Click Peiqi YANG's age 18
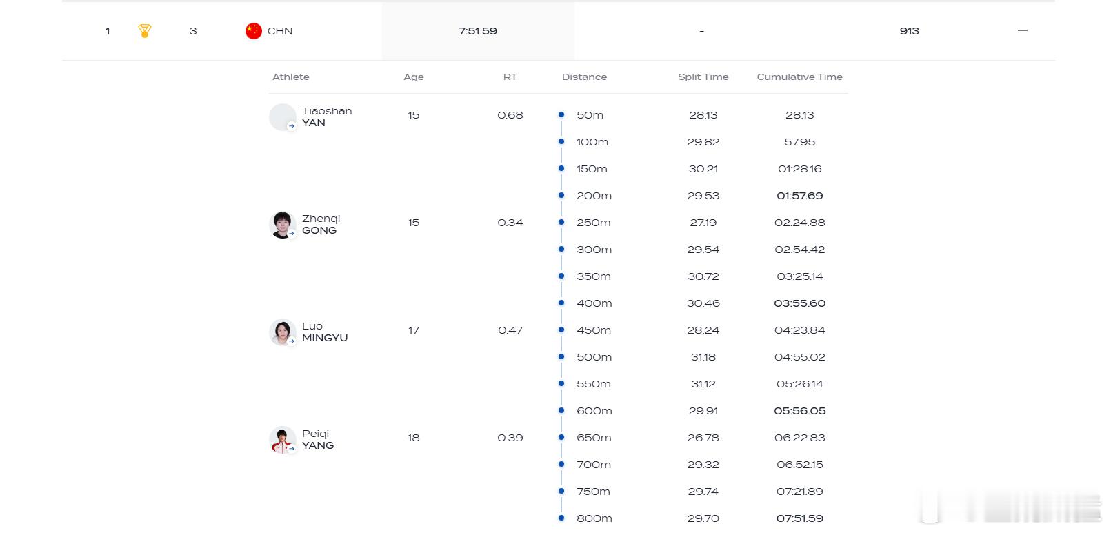This screenshot has height=535, width=1111. [x=414, y=438]
